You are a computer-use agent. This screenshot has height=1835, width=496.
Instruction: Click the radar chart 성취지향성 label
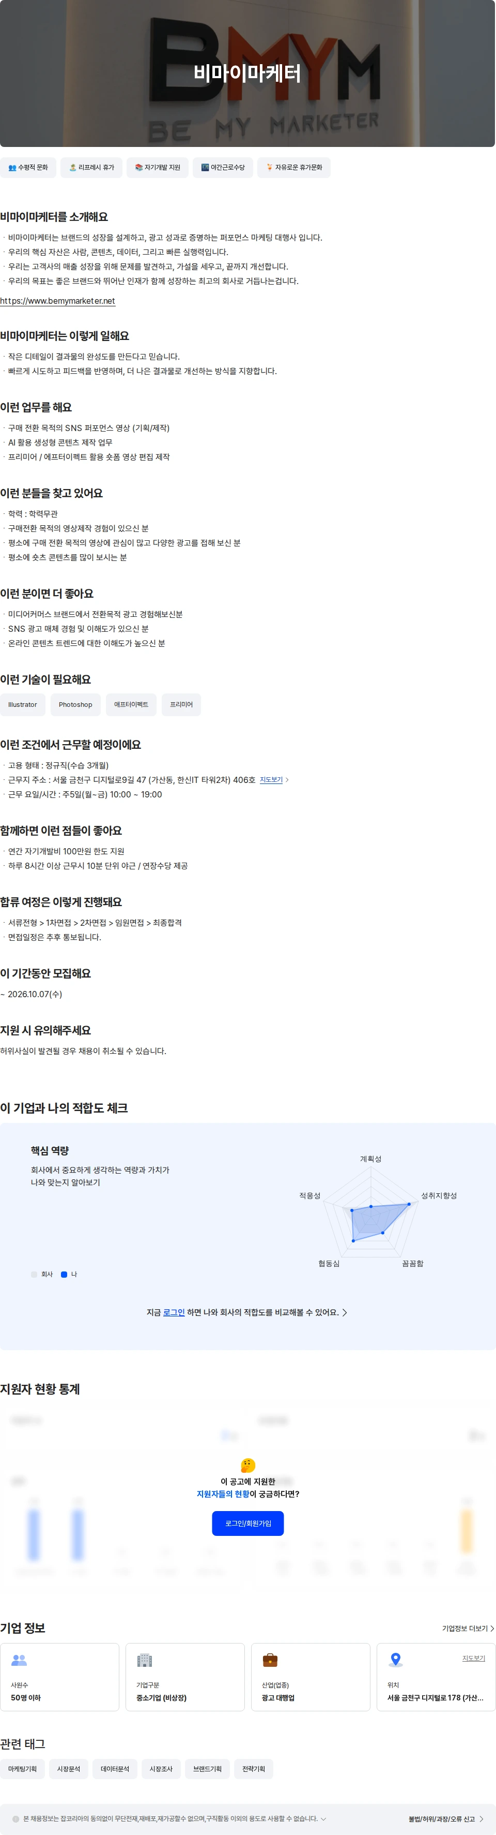[x=439, y=1195]
